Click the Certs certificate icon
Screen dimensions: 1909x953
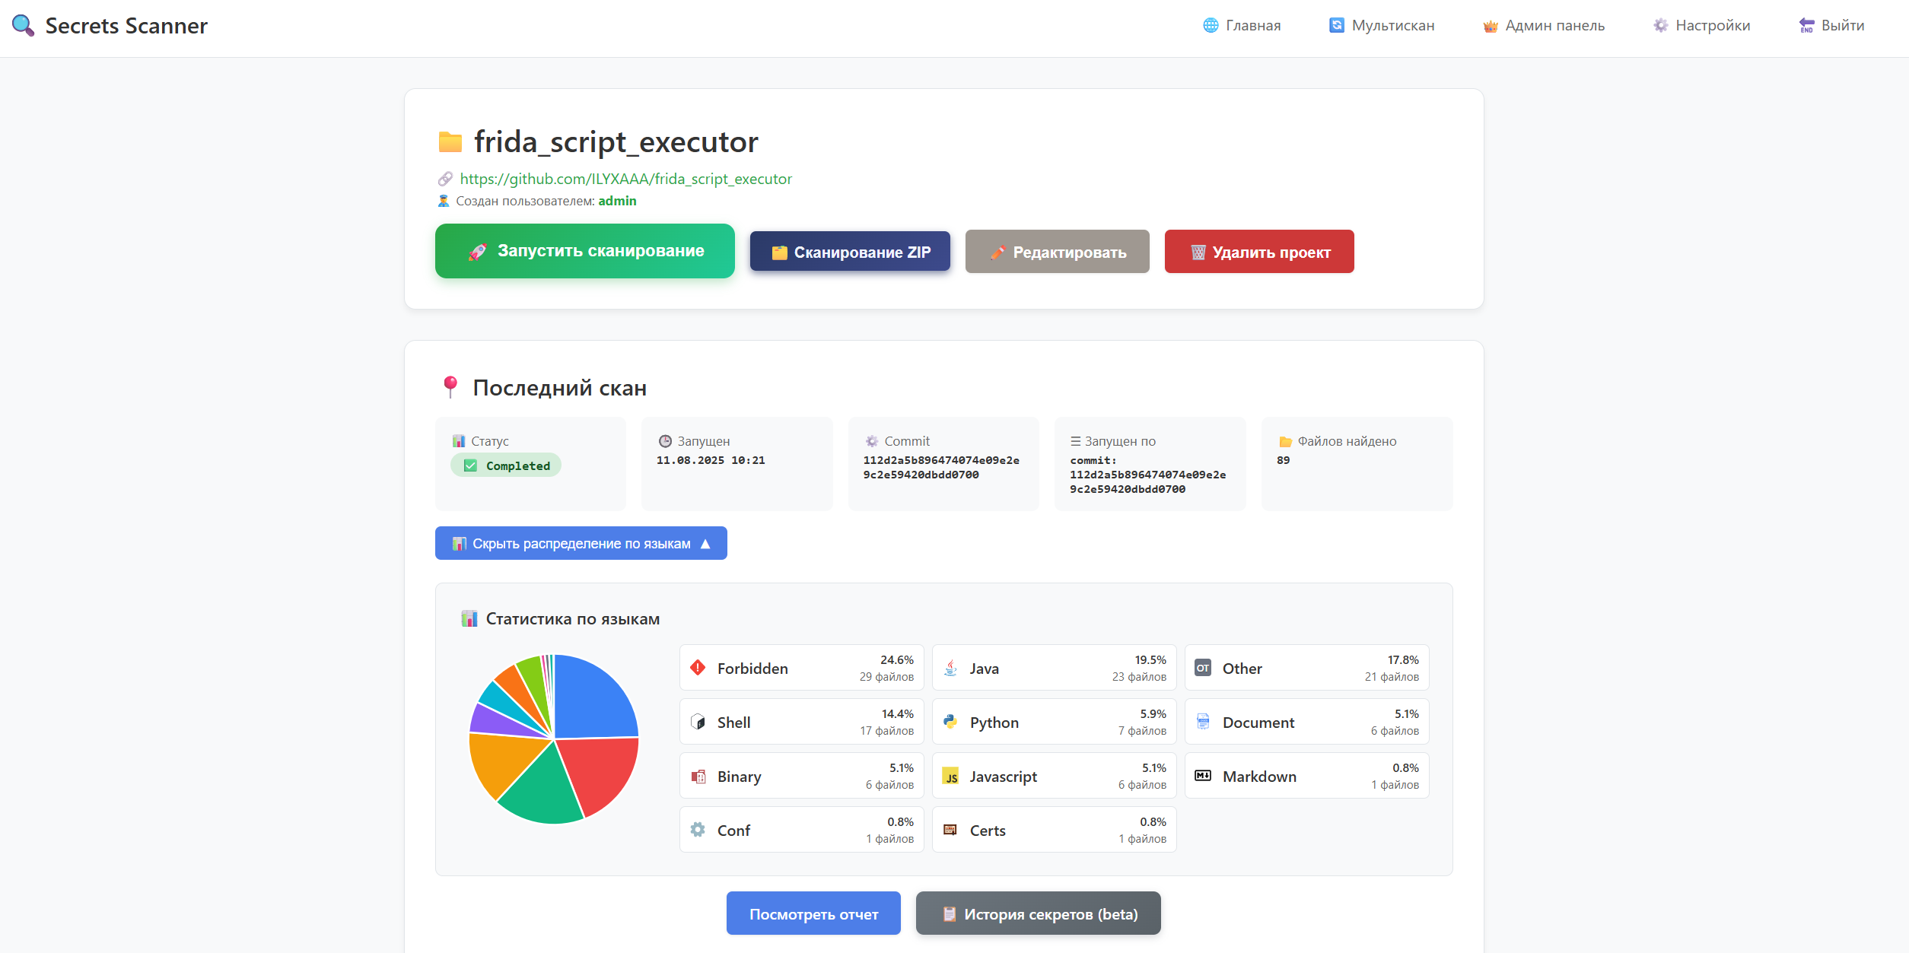(950, 830)
